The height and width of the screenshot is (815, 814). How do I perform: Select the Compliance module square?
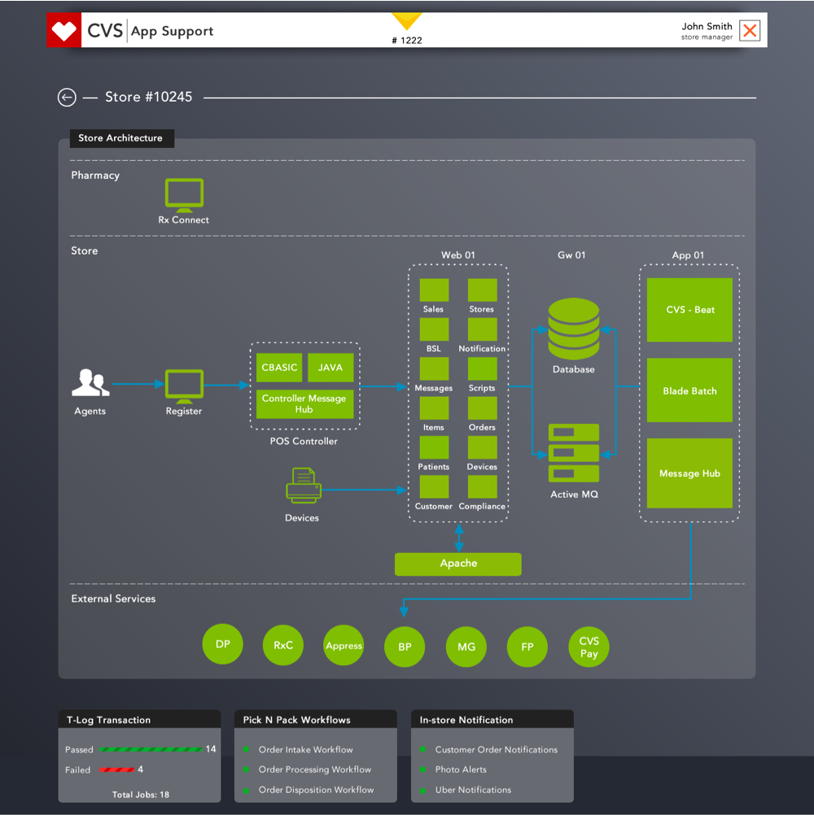[x=482, y=486]
